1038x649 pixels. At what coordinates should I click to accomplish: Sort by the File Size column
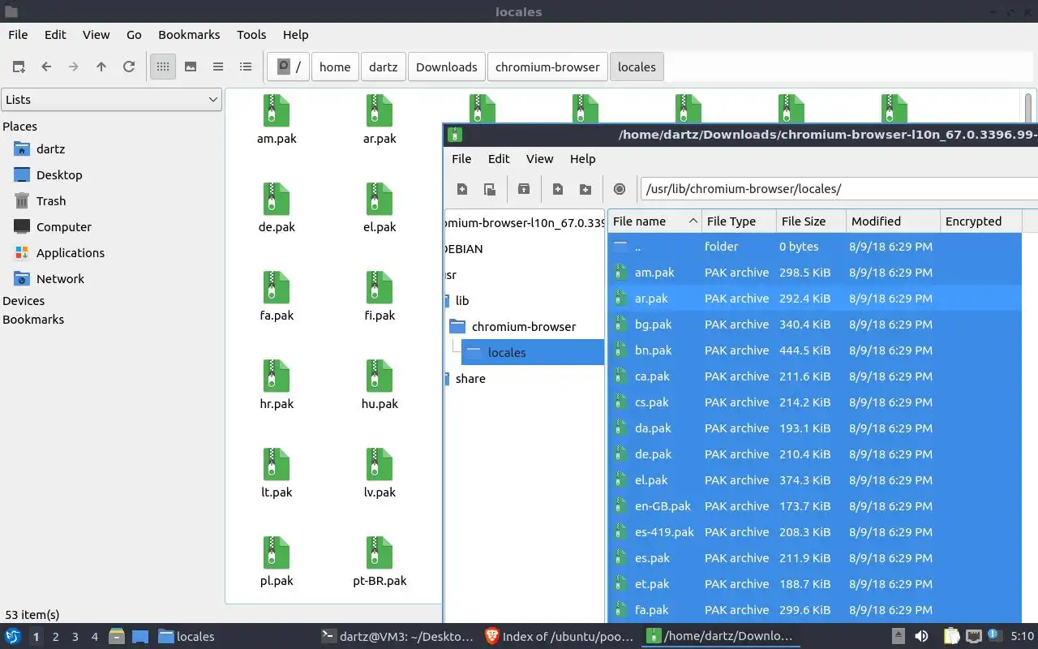[x=812, y=221]
